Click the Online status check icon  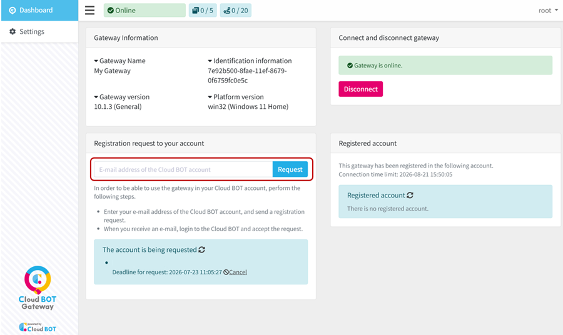tap(111, 11)
